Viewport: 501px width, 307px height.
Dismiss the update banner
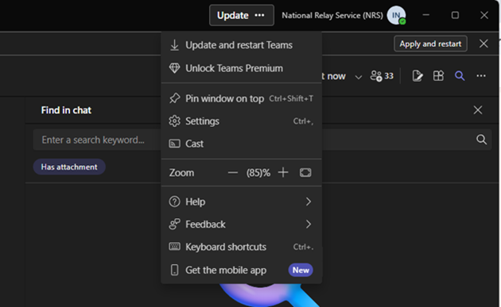pos(484,44)
